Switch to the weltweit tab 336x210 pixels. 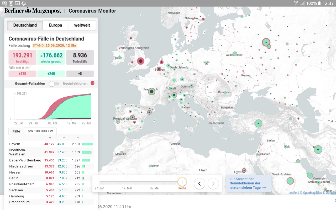coord(82,25)
